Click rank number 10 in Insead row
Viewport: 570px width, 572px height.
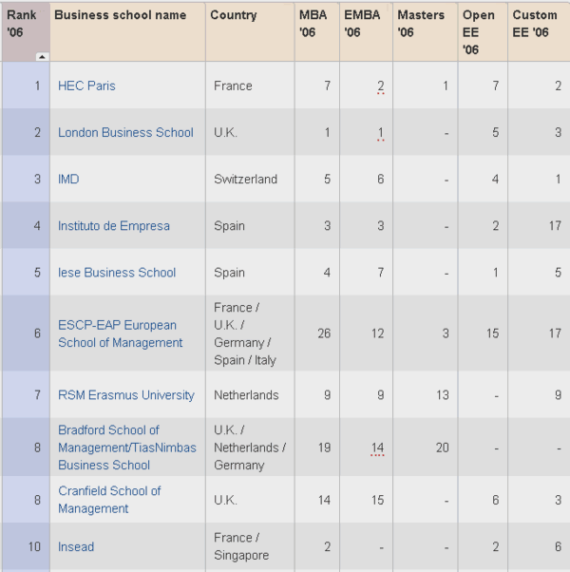click(34, 546)
